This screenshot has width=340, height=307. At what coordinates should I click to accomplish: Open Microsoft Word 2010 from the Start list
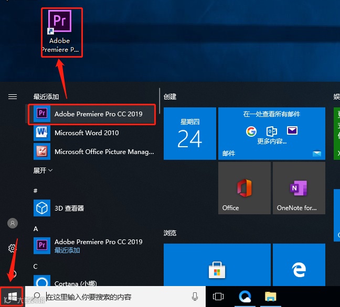[x=92, y=133]
